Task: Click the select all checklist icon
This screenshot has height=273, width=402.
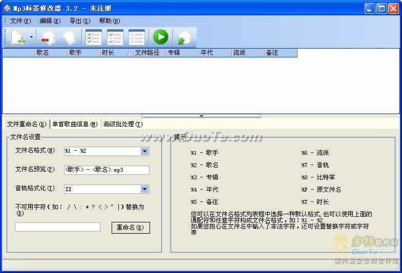Action: click(x=94, y=37)
